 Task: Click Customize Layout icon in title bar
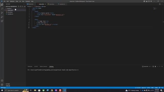[x=151, y=1]
